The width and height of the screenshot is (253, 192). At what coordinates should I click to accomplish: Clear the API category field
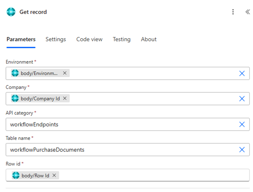pos(242,124)
